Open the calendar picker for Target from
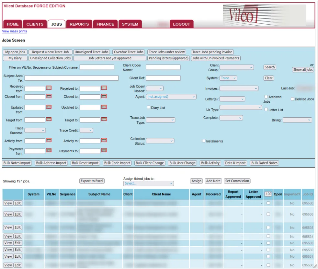Viewport: 318px width, 269px height. 48,120
